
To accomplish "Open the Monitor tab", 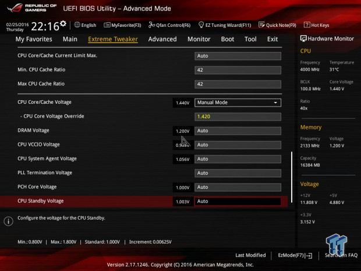I will coord(199,39).
